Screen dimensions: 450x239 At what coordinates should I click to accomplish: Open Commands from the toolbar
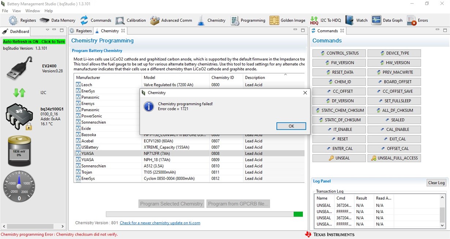pyautogui.click(x=95, y=20)
